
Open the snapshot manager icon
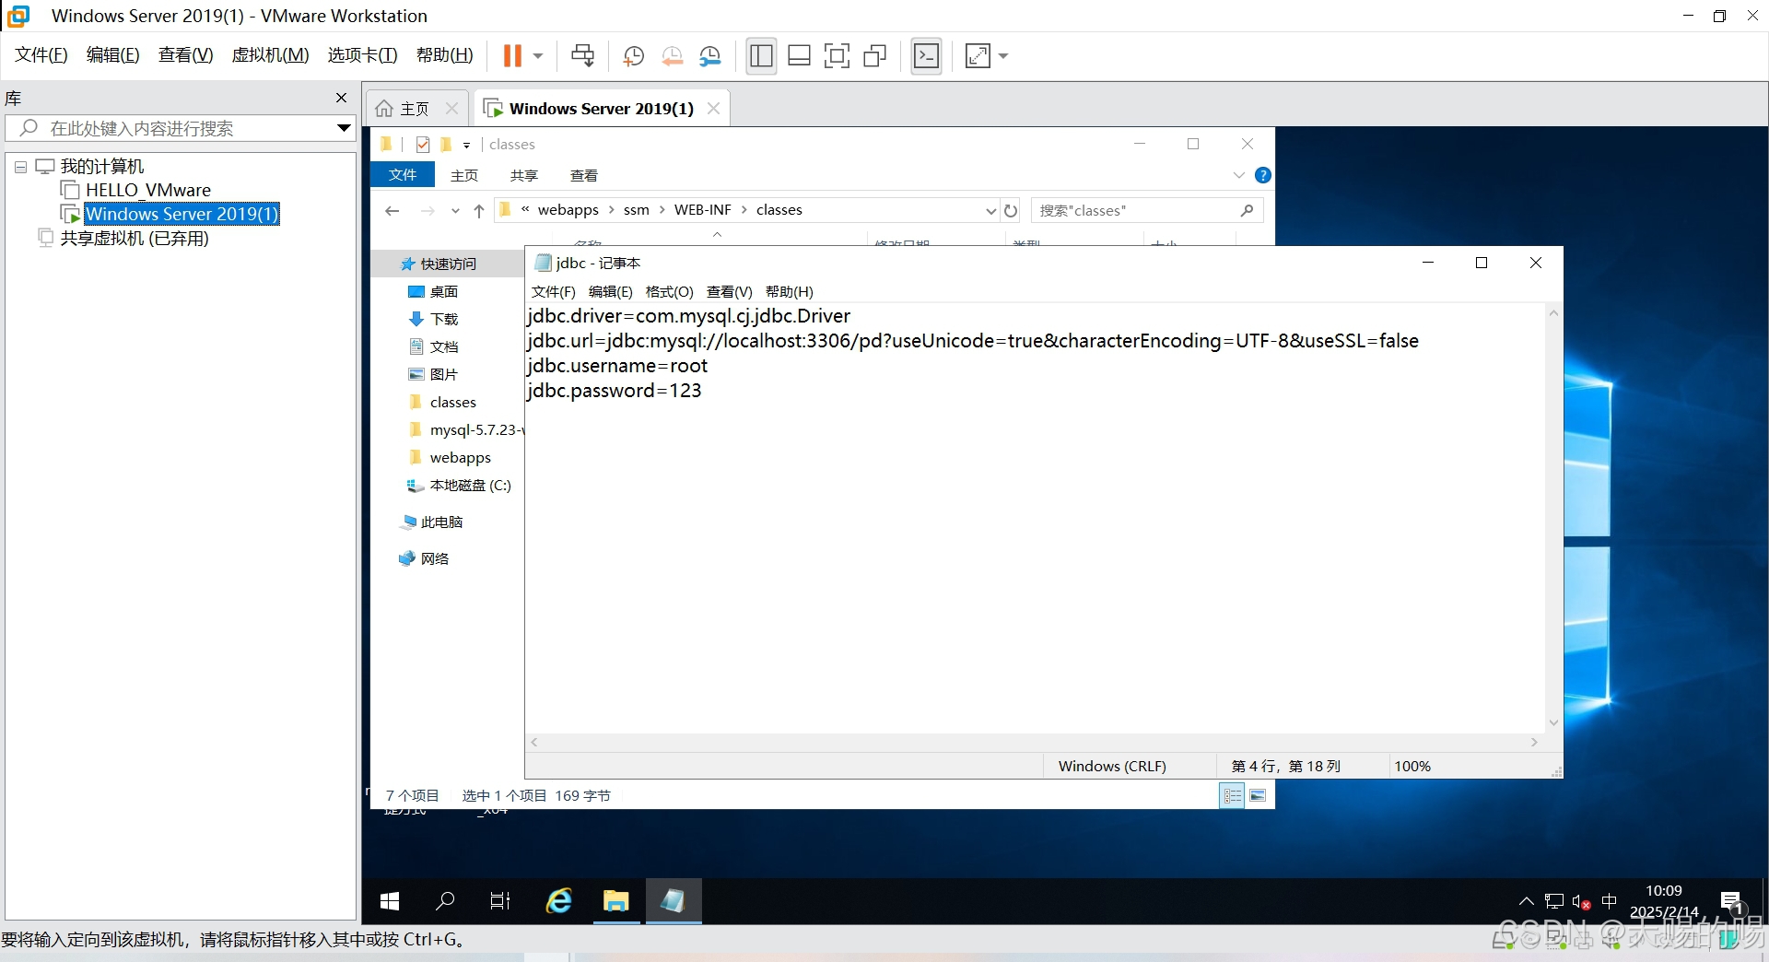pyautogui.click(x=710, y=56)
